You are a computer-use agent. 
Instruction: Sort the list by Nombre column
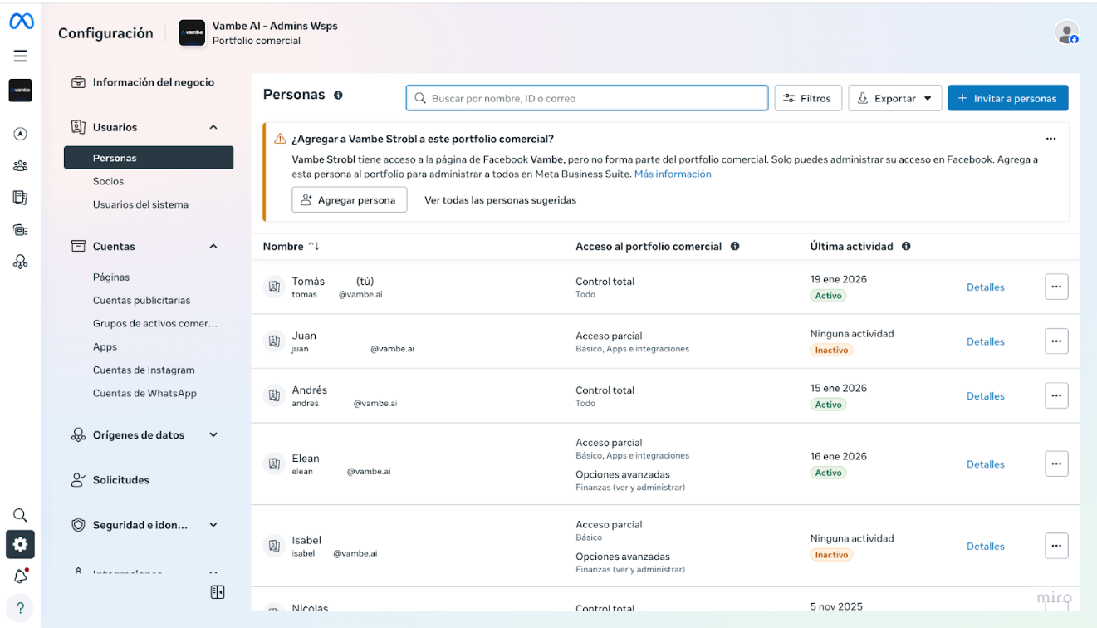(x=313, y=247)
